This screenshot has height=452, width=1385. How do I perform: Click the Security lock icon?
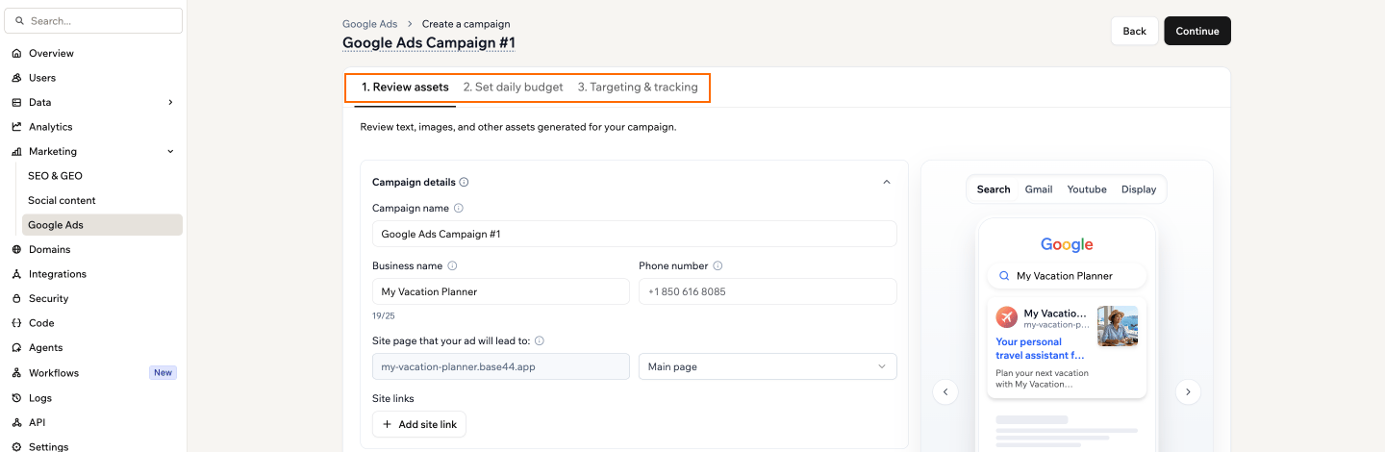pos(16,298)
